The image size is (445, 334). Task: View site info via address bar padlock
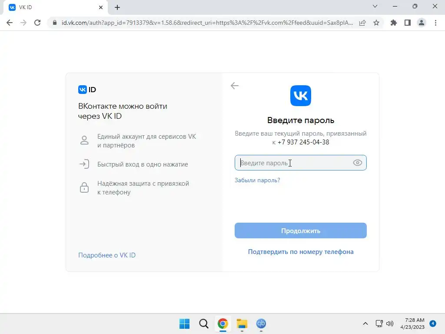[x=55, y=23]
